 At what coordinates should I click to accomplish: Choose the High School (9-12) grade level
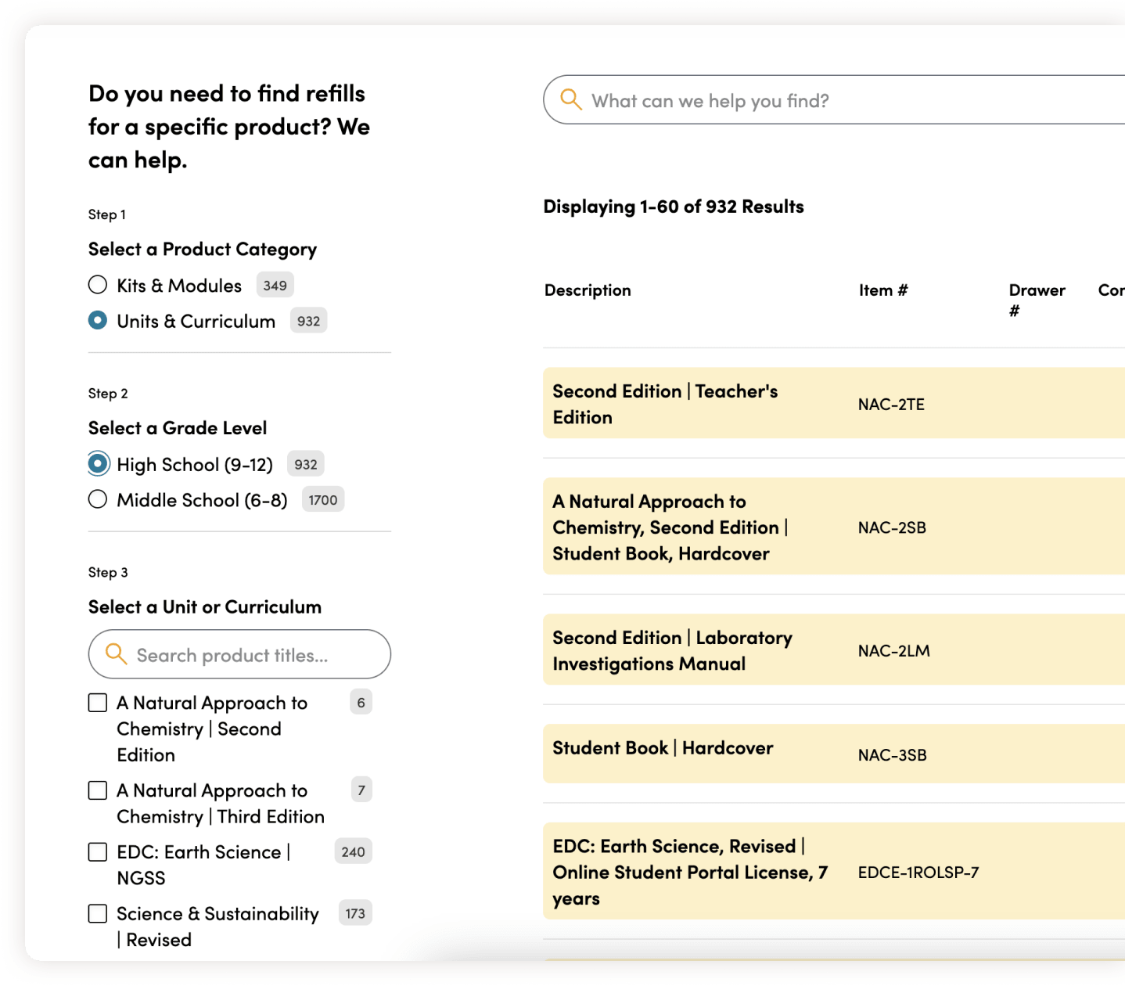tap(98, 464)
